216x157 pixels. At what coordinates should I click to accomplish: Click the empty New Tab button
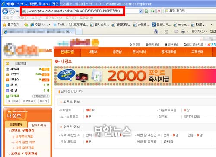click(x=79, y=32)
